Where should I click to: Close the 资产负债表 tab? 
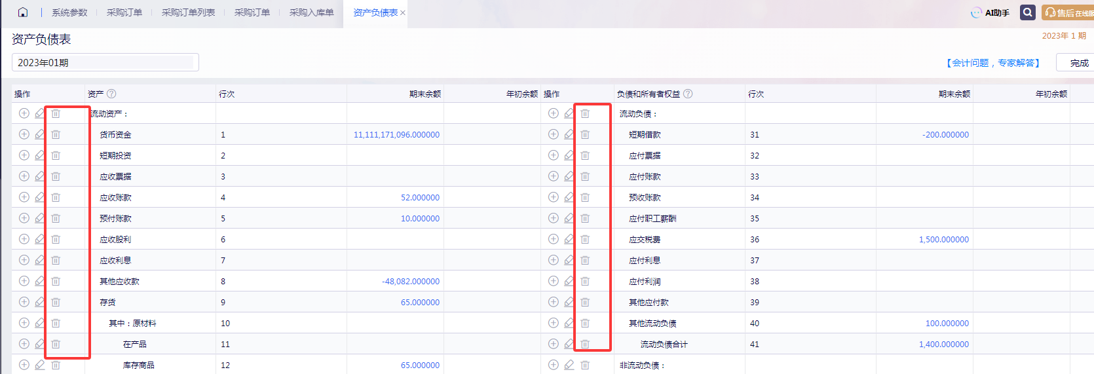coord(403,13)
